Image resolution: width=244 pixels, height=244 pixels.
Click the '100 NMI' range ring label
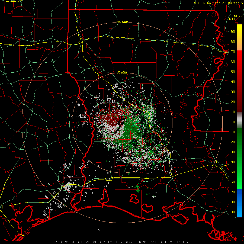pyautogui.click(x=122, y=22)
